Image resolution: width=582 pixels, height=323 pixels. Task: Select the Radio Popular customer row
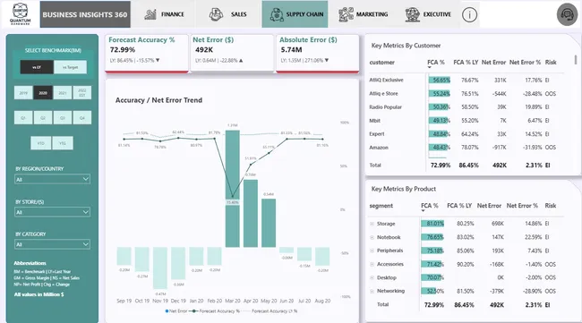pyautogui.click(x=466, y=106)
